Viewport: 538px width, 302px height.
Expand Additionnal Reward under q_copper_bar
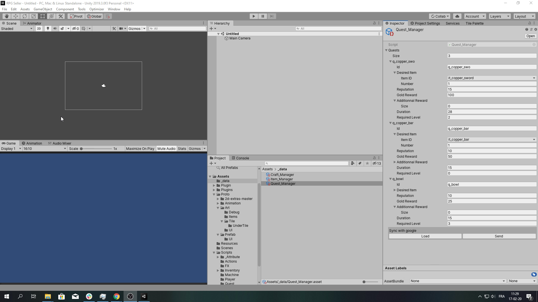(x=395, y=162)
